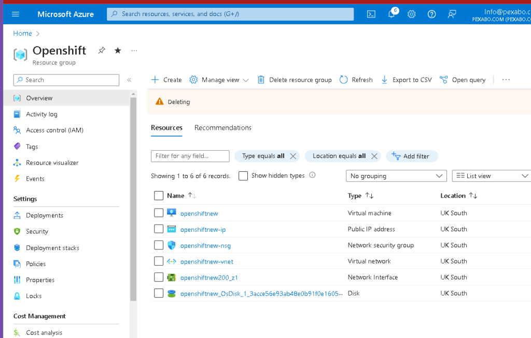Click the openshiftnew-nsg shield icon
Screen dimensions: 531x338
[x=172, y=245]
